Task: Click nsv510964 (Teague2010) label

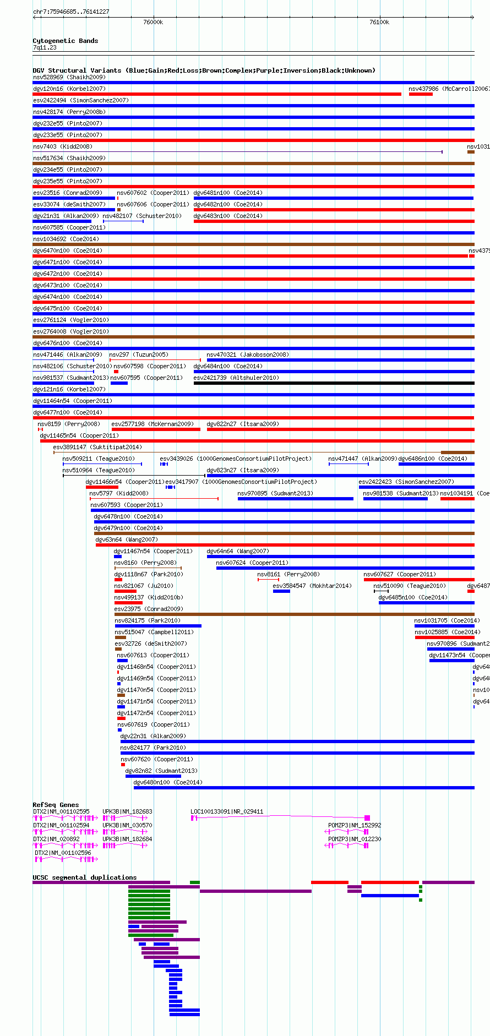Action: (99, 470)
